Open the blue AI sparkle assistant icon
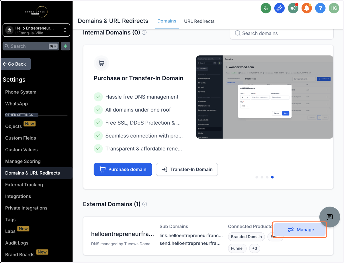The width and height of the screenshot is (344, 263). (279, 8)
